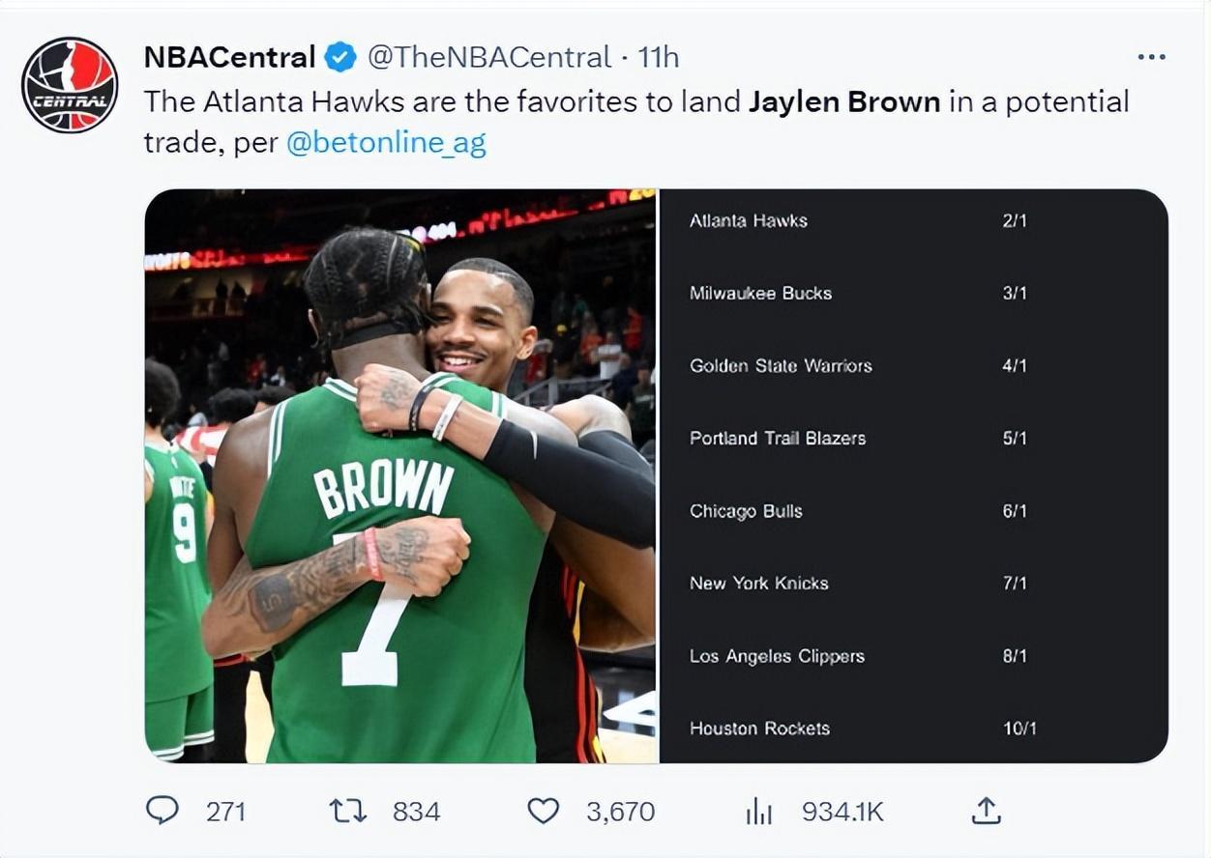Click the 3,670 likes count
1211x858 pixels.
point(620,811)
